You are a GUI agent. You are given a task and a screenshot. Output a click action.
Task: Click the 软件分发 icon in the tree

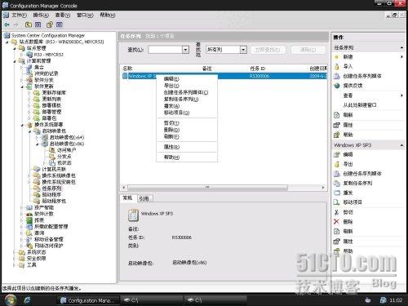(x=29, y=80)
